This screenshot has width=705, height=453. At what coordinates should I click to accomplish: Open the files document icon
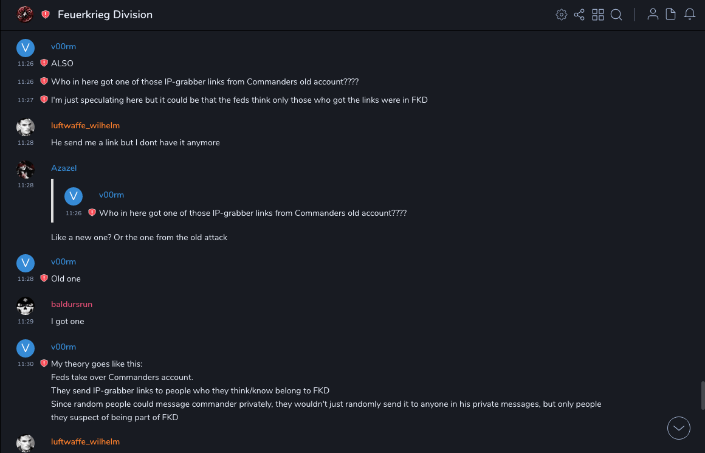pos(671,15)
